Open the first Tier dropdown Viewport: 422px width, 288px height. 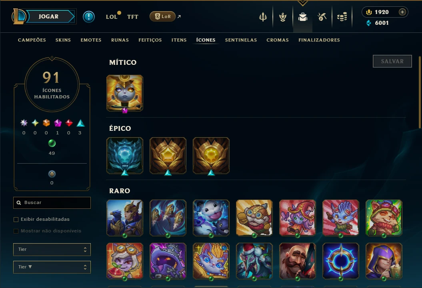[x=52, y=250]
